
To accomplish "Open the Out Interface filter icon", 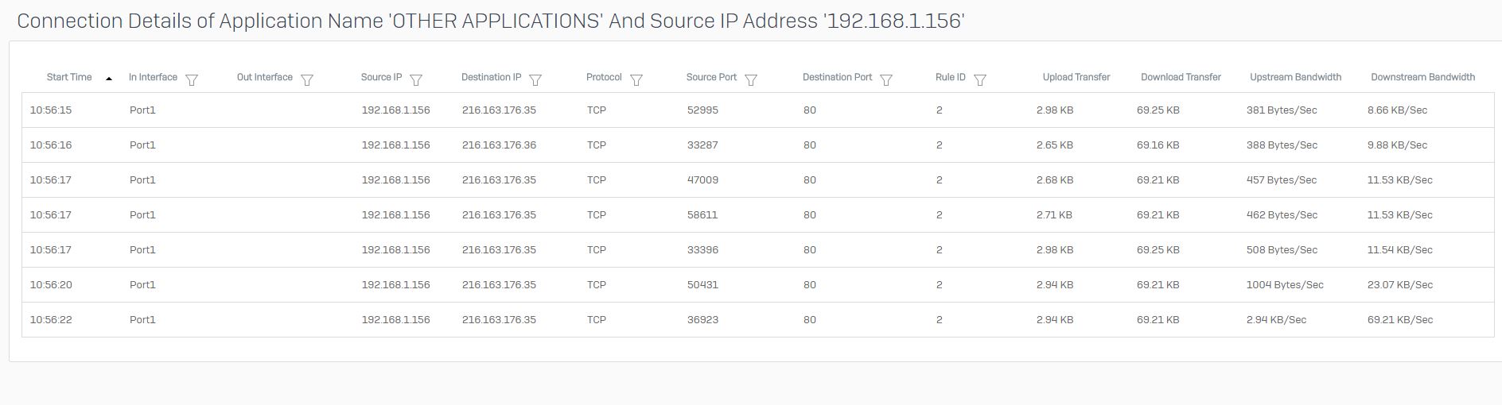I will click(x=307, y=79).
